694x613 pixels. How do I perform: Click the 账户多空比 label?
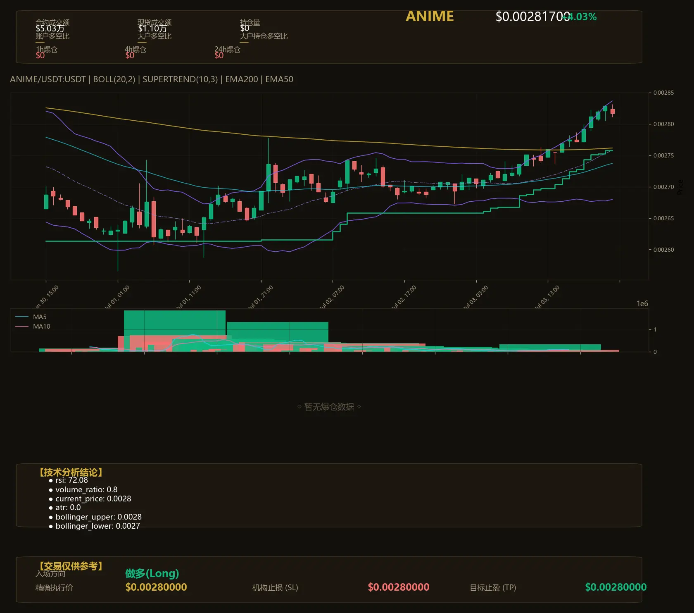tap(52, 36)
